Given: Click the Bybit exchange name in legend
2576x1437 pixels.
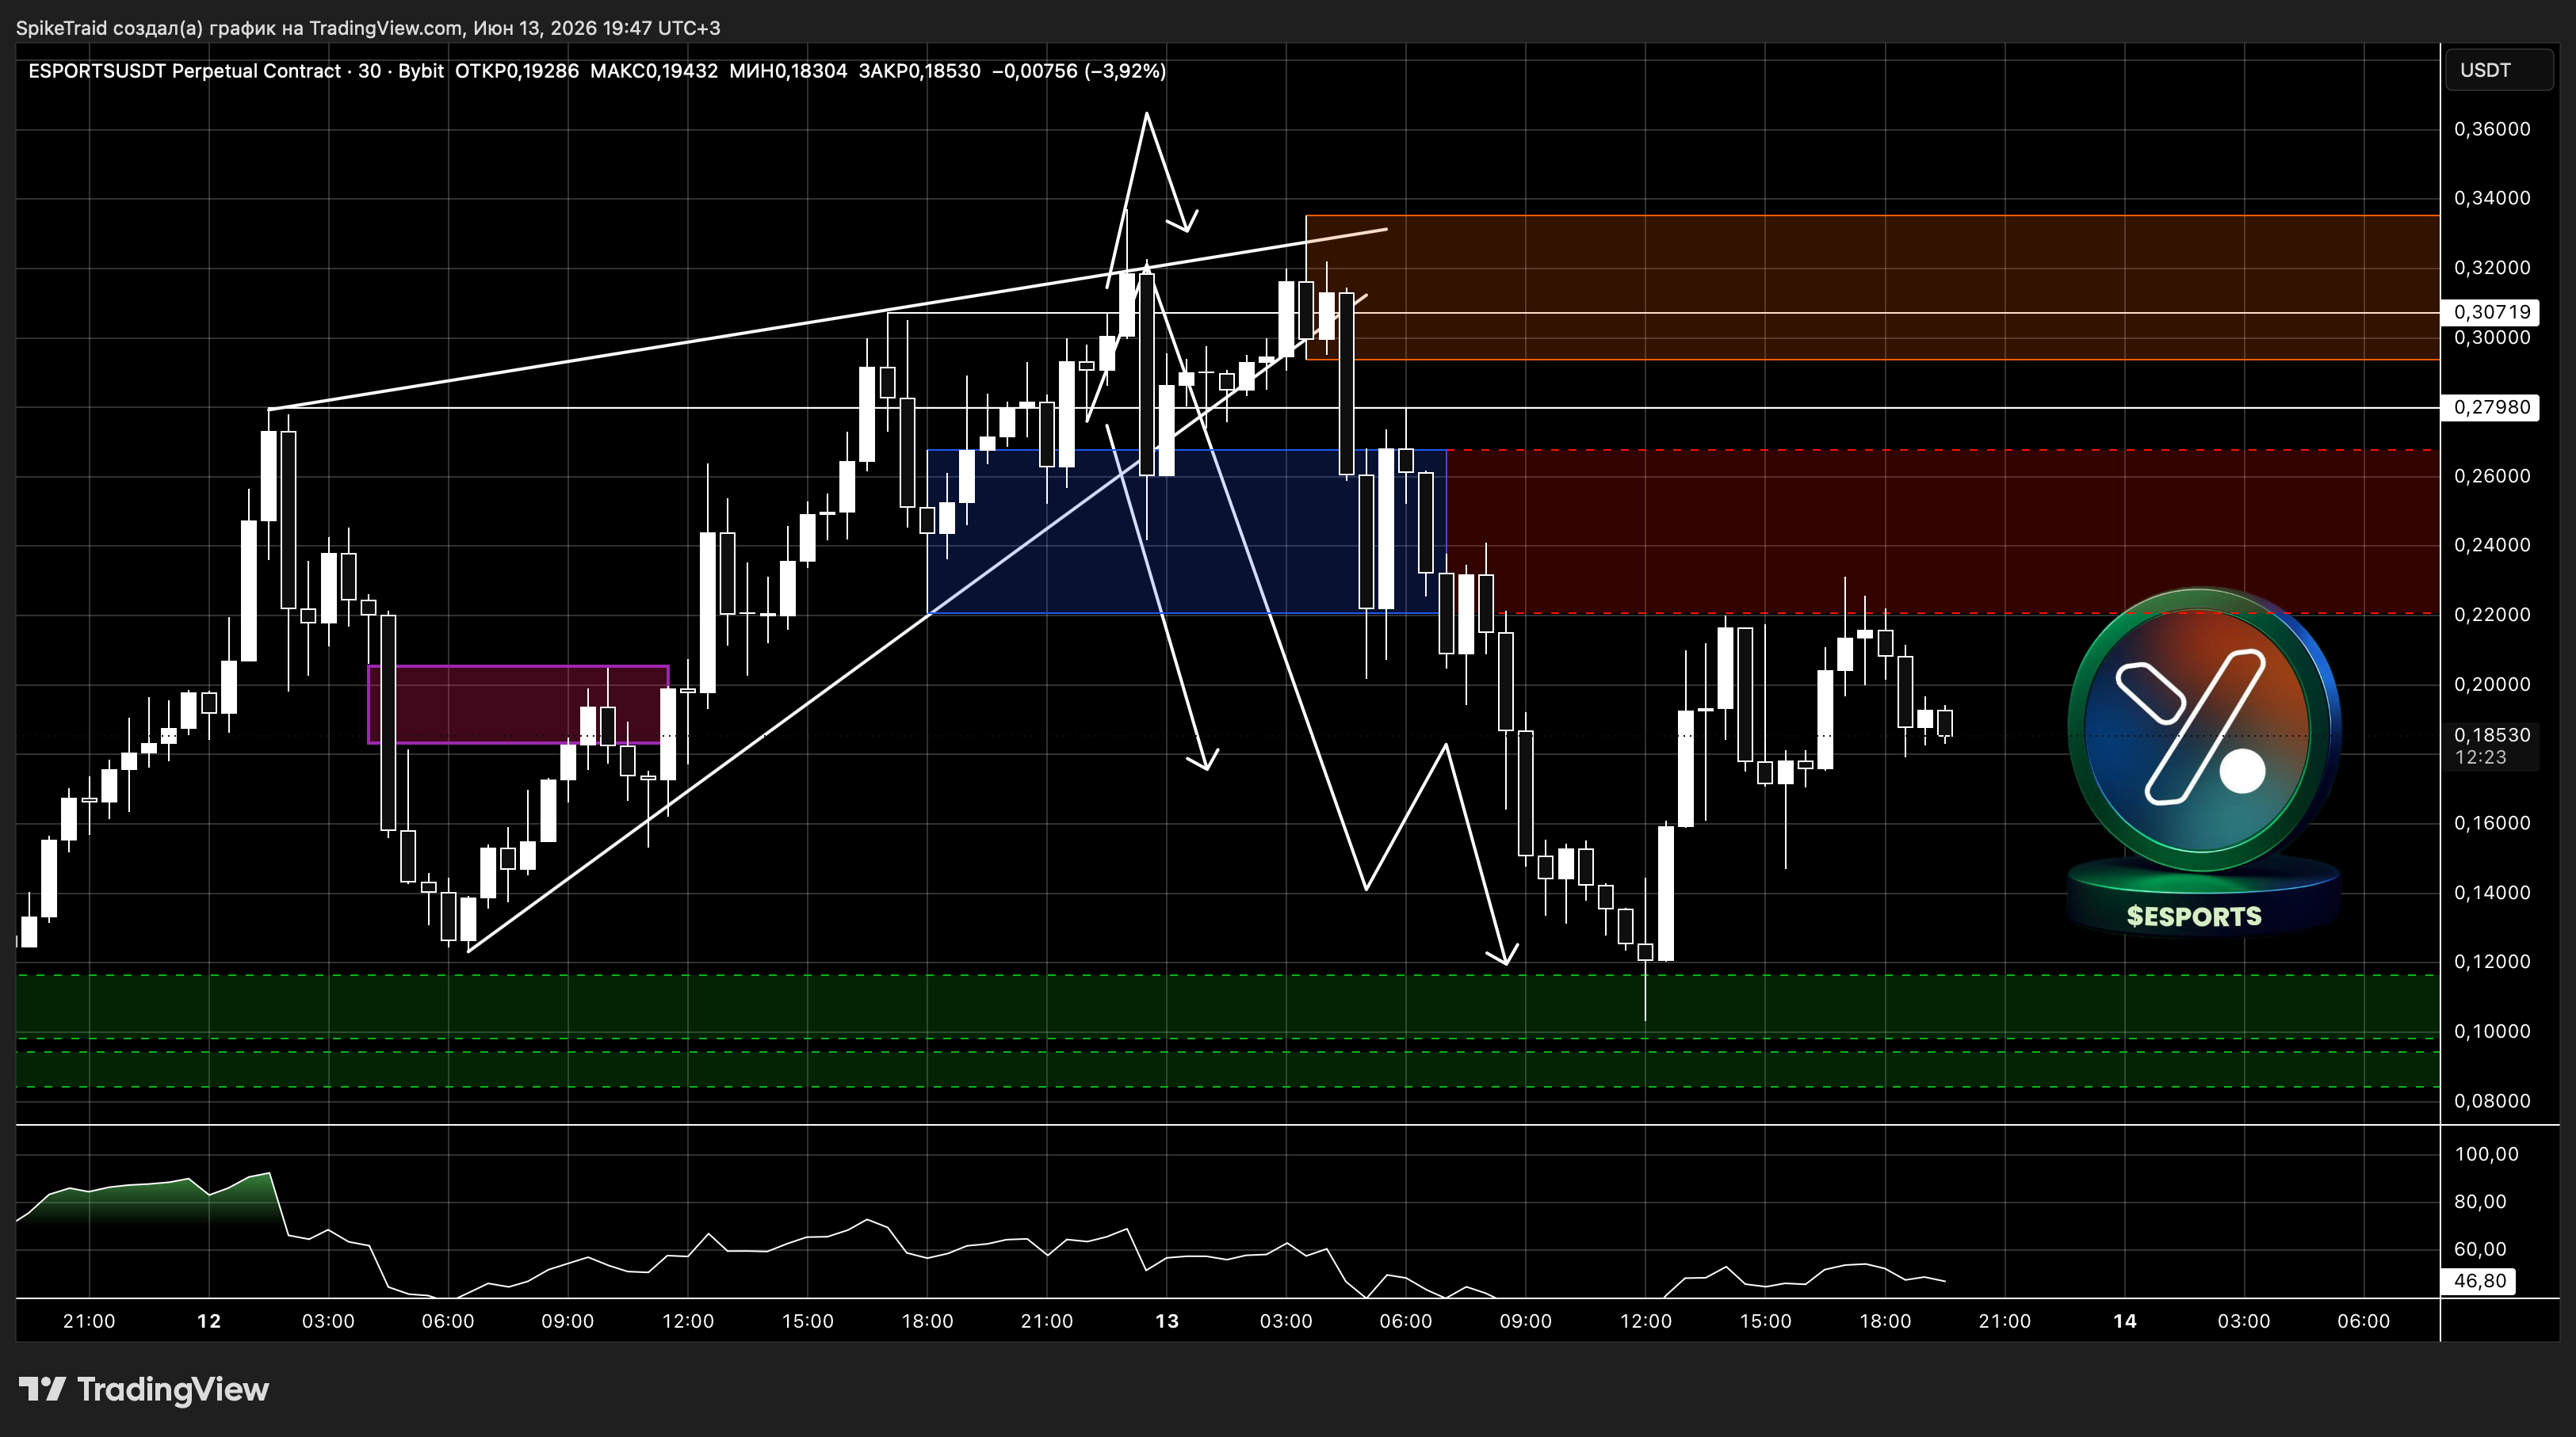Looking at the screenshot, I should coord(420,71).
